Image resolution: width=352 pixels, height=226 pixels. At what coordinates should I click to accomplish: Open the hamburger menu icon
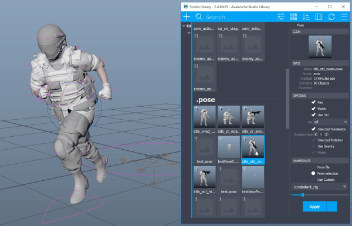coord(344,16)
